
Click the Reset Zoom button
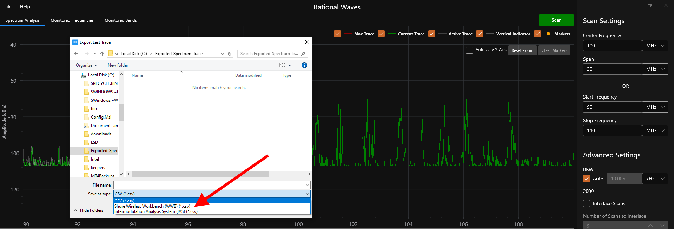click(522, 50)
